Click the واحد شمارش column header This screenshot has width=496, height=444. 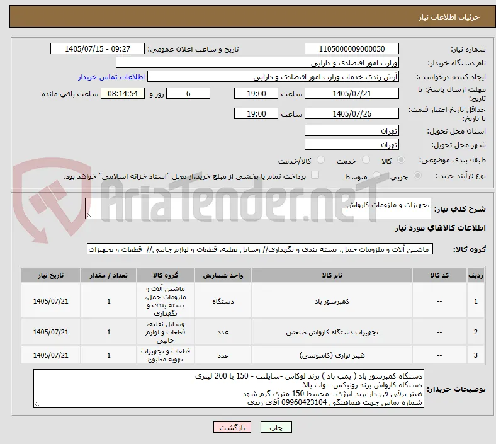[x=223, y=275]
